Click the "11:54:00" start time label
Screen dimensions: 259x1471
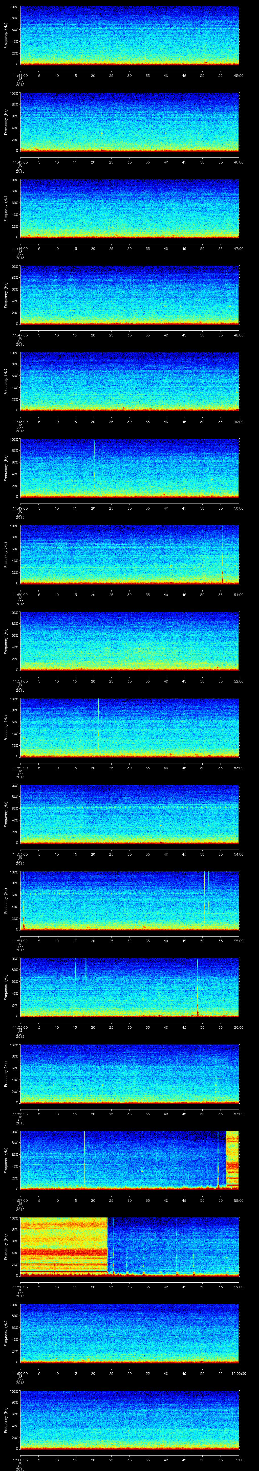click(20, 941)
